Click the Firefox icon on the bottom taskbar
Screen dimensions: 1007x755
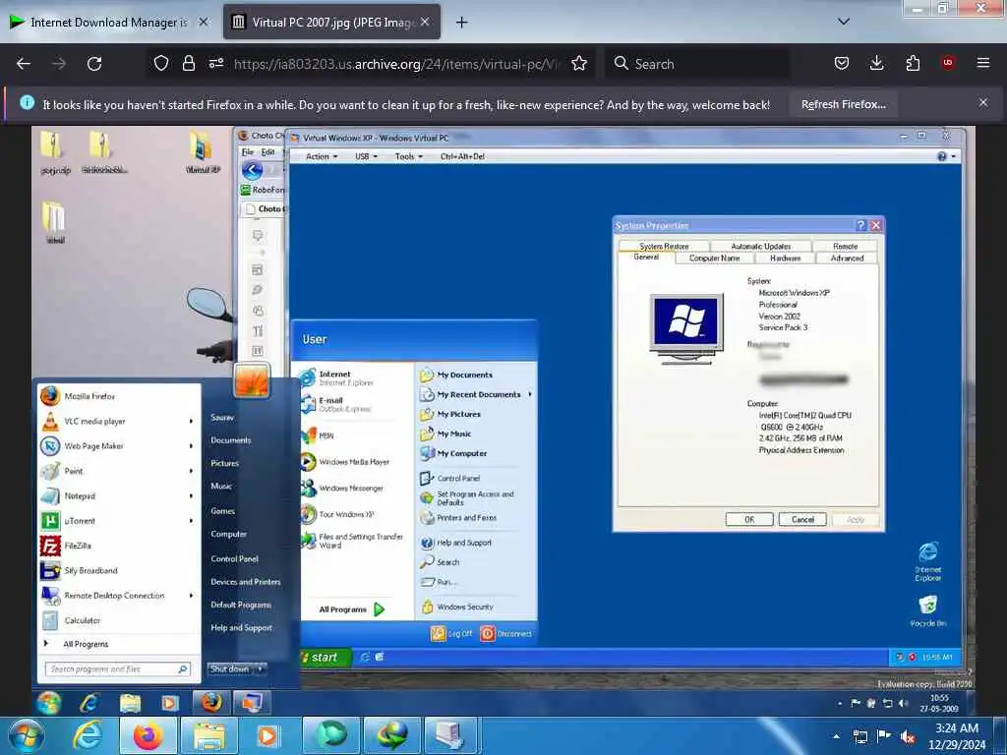(148, 735)
